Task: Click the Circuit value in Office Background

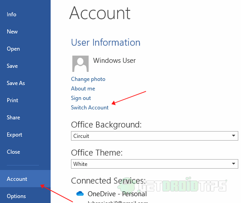Action: tap(81, 136)
